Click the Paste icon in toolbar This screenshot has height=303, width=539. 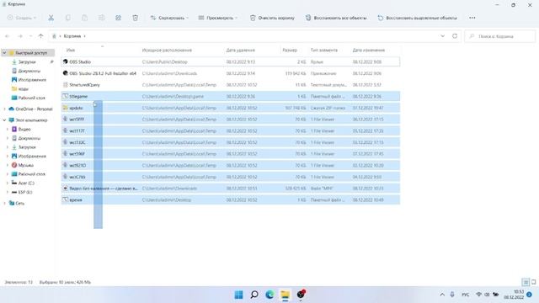(84, 18)
